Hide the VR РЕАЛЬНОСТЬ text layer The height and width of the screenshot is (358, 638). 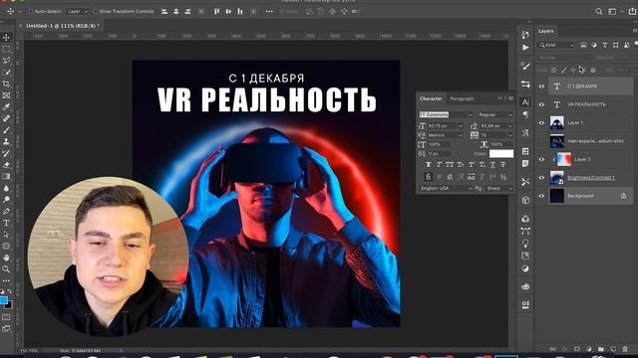541,104
